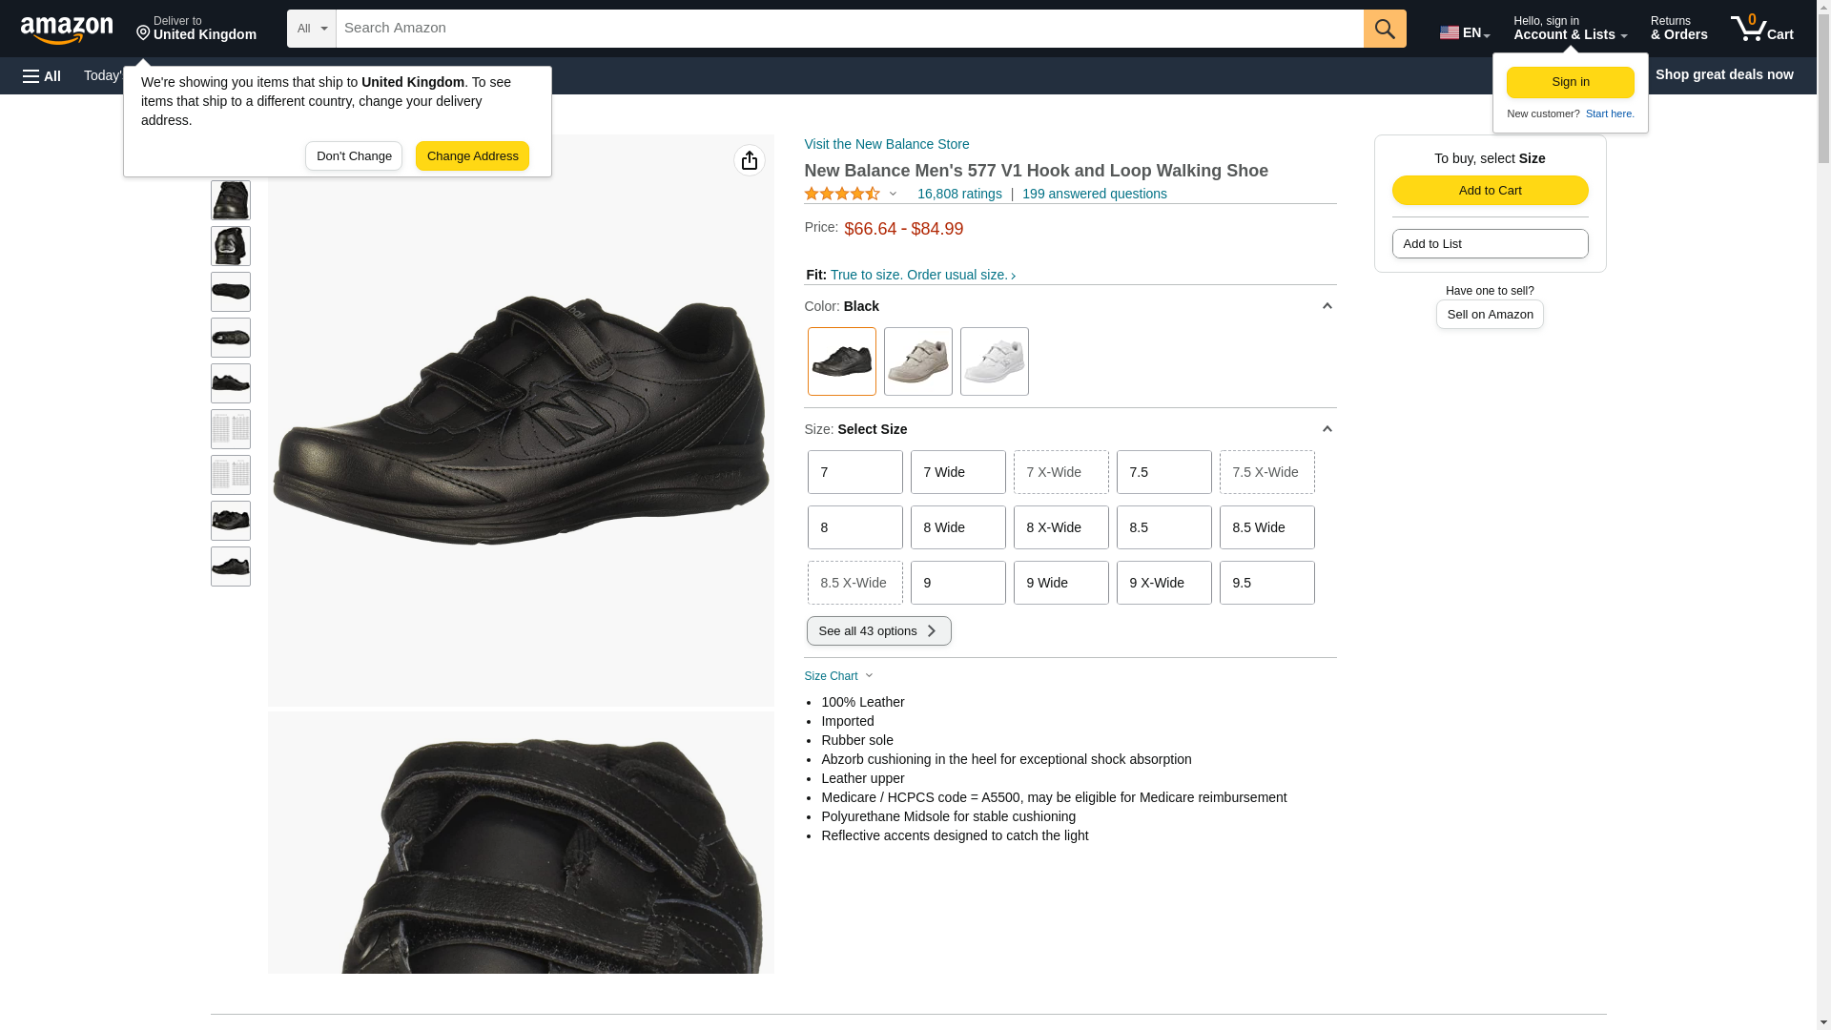
Task: Click the Amazon logo
Action: 67,30
